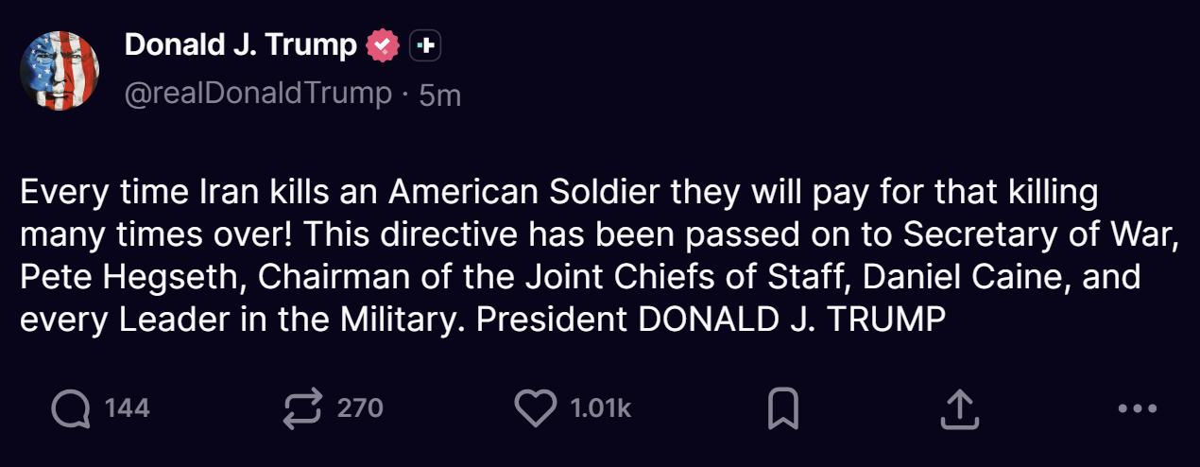
Task: Click the plus badge beside the name
Action: point(425,45)
